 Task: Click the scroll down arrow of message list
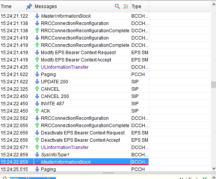214,169
